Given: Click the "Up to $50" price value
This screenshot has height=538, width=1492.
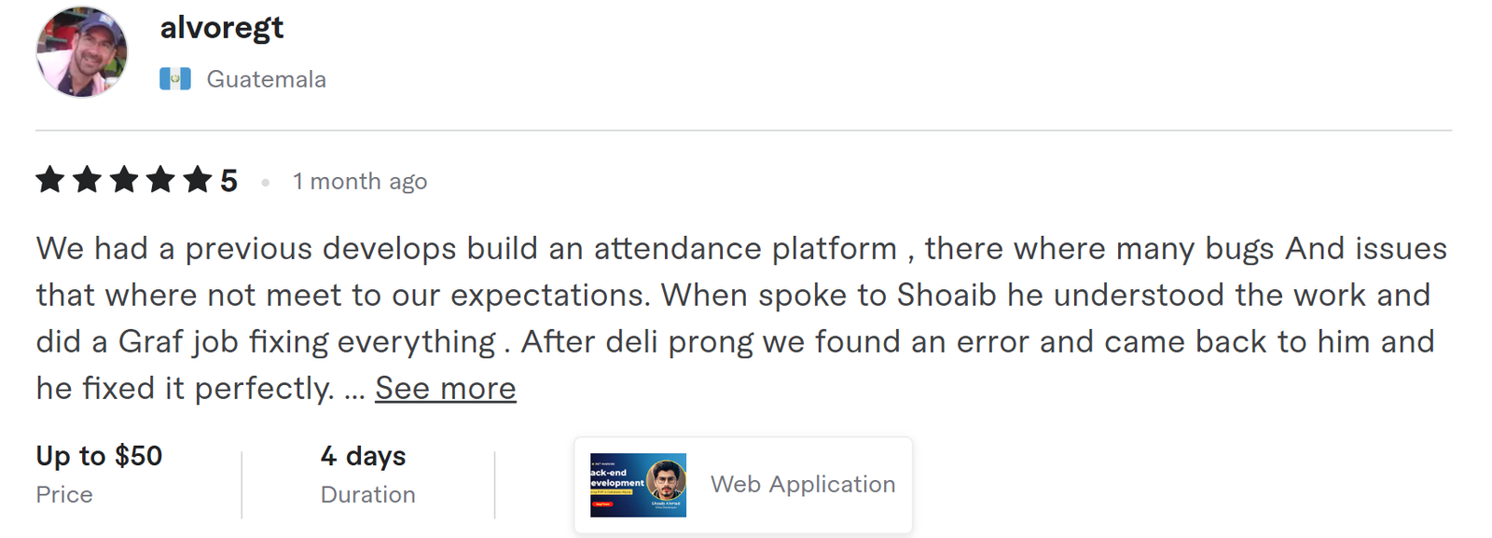Looking at the screenshot, I should tap(99, 456).
